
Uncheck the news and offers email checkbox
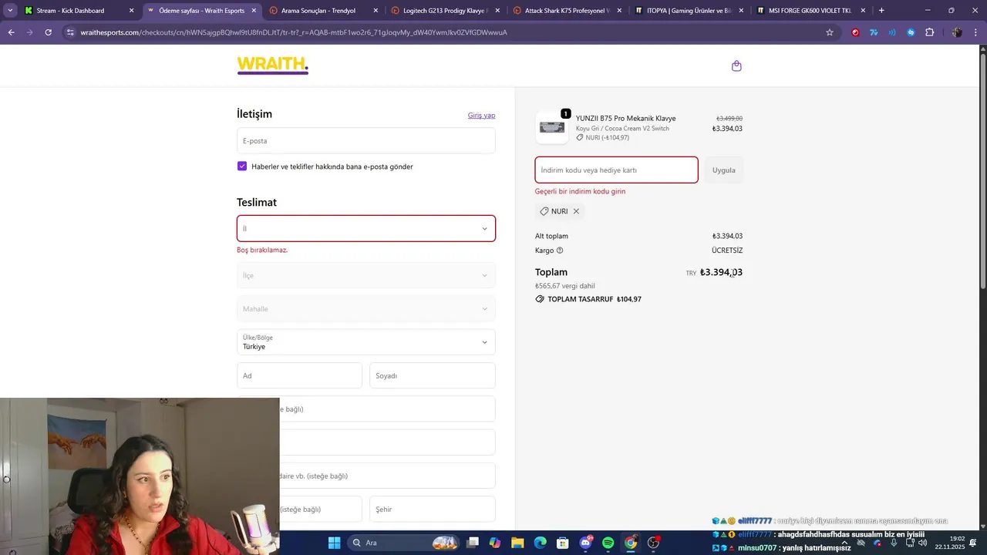point(242,166)
